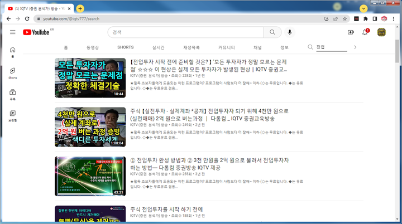Close the IQTV browser tab

tap(69, 9)
